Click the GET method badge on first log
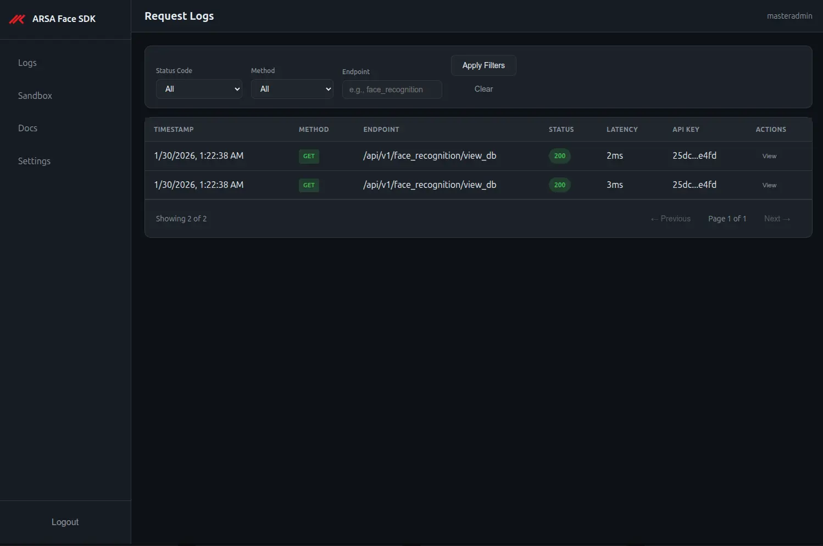Screen dimensions: 823x546 pos(309,156)
